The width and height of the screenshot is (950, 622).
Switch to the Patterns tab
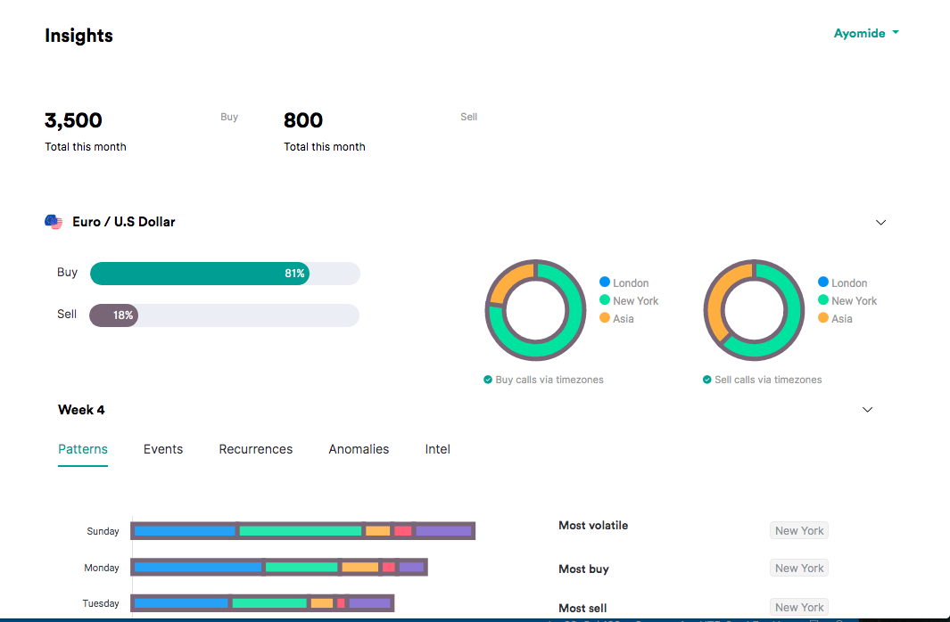point(83,449)
